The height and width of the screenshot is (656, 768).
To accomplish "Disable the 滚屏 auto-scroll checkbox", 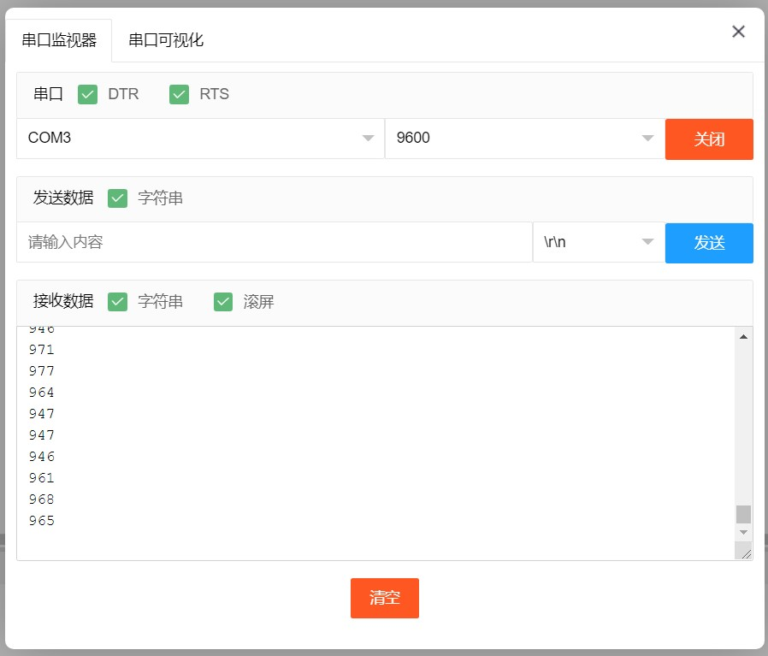I will (223, 301).
